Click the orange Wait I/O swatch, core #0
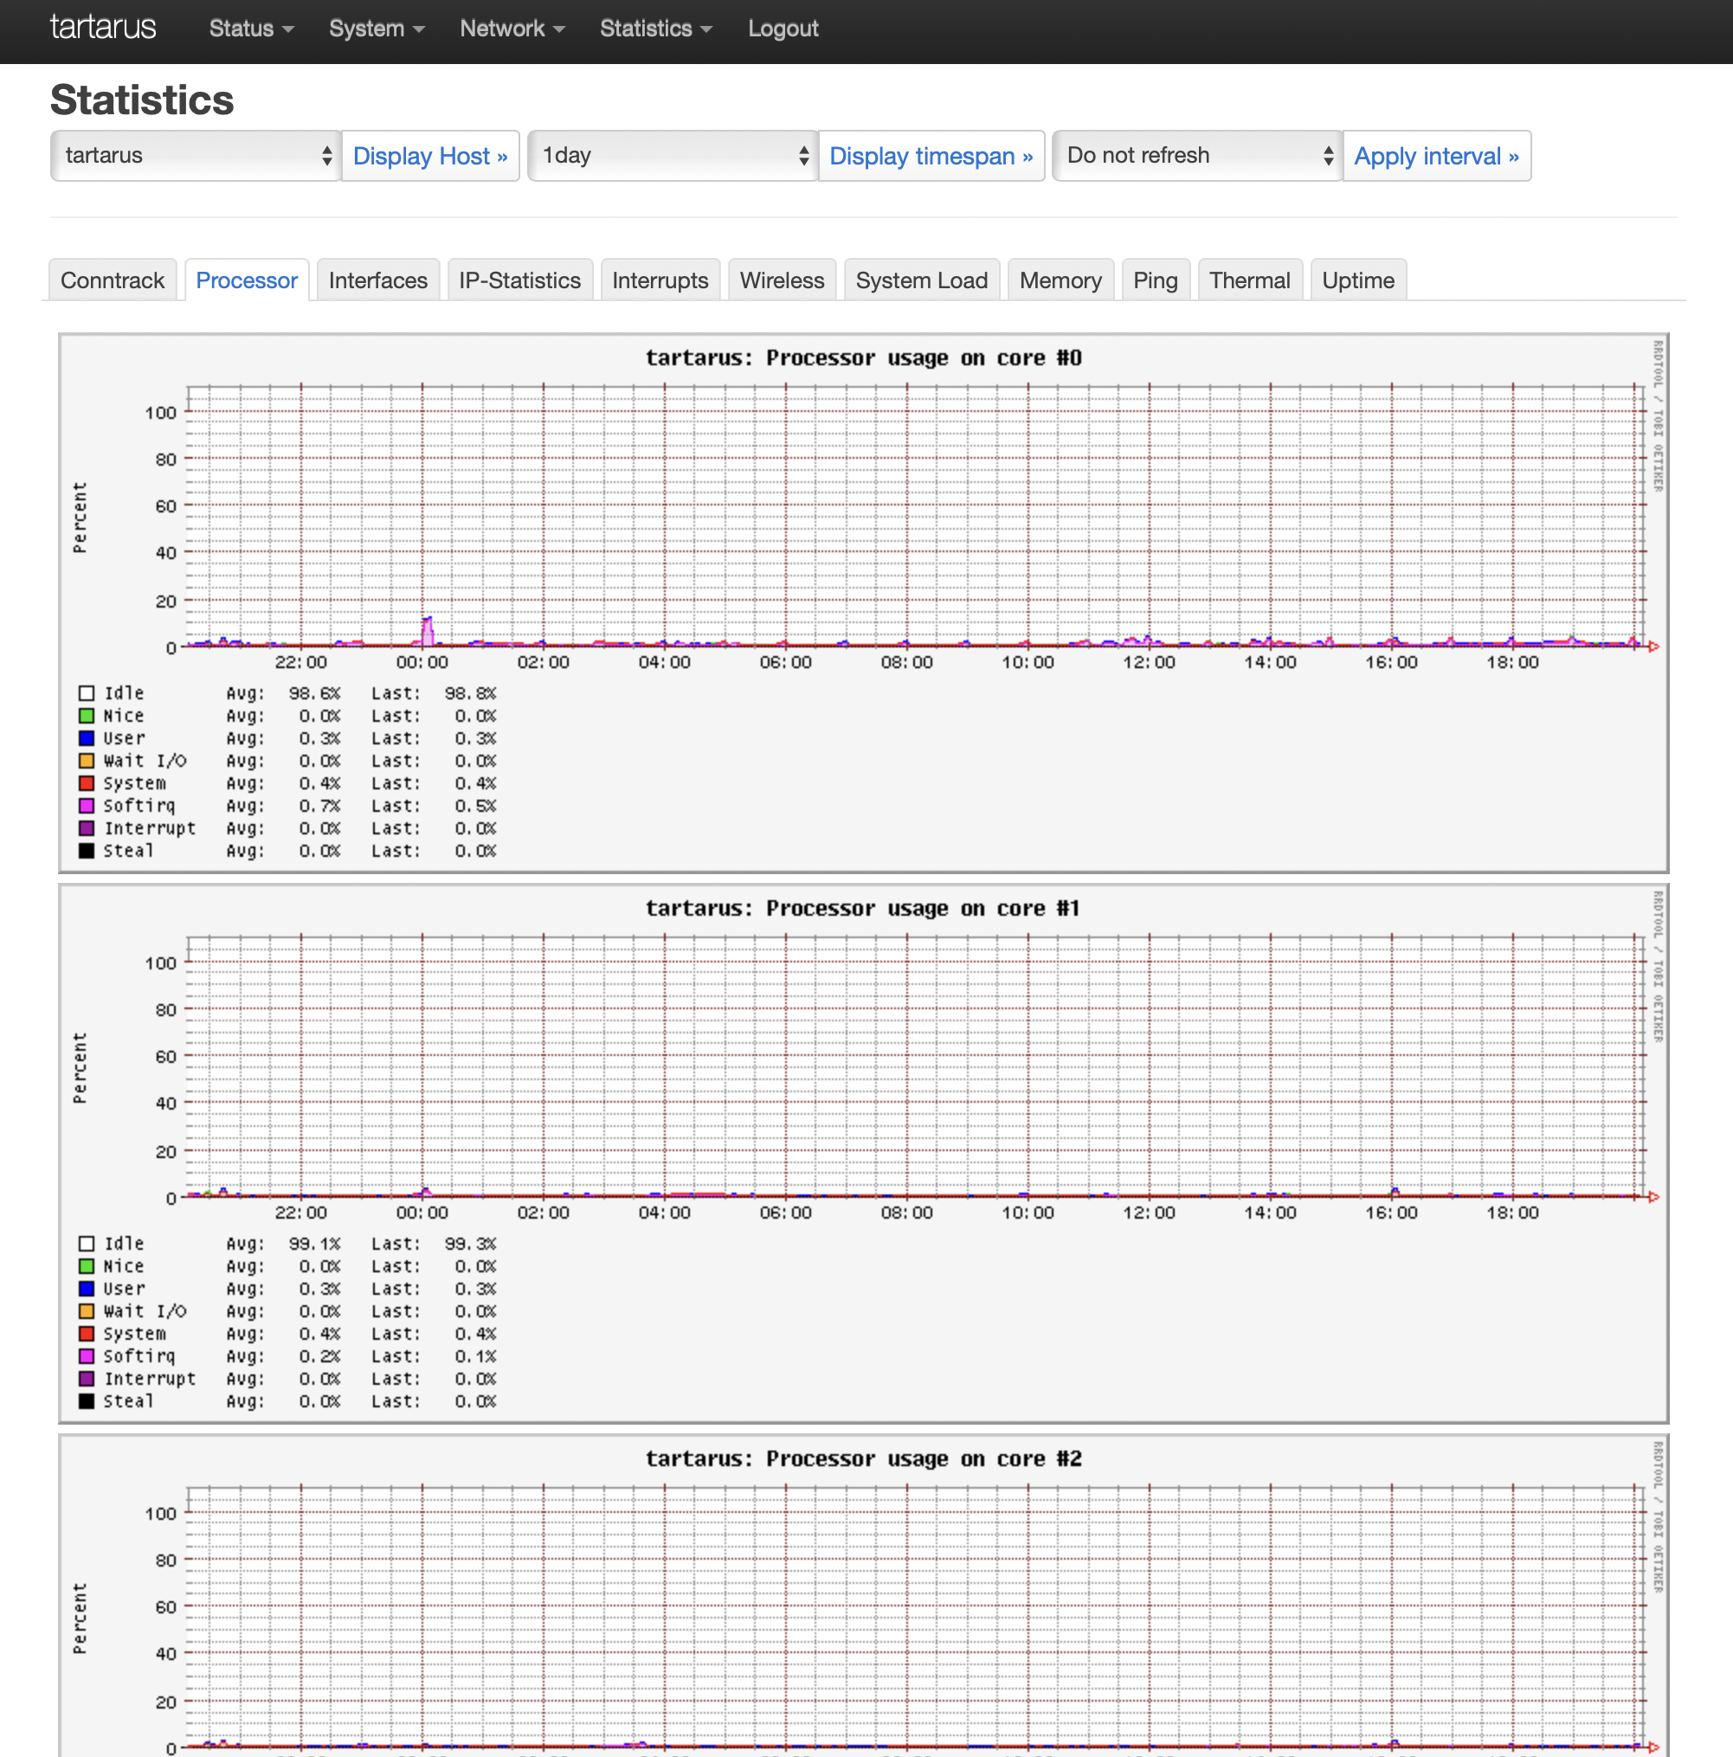This screenshot has width=1733, height=1757. [x=87, y=760]
